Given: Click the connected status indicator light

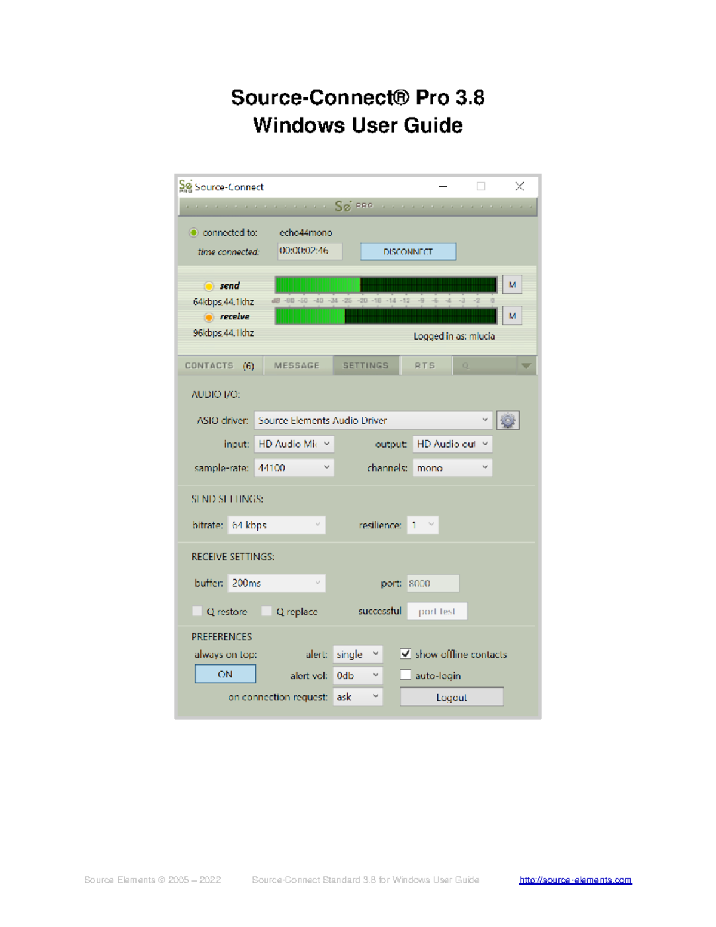Looking at the screenshot, I should coord(194,232).
